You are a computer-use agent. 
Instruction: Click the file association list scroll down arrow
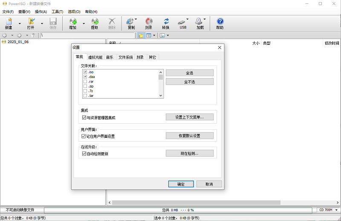click(161, 96)
